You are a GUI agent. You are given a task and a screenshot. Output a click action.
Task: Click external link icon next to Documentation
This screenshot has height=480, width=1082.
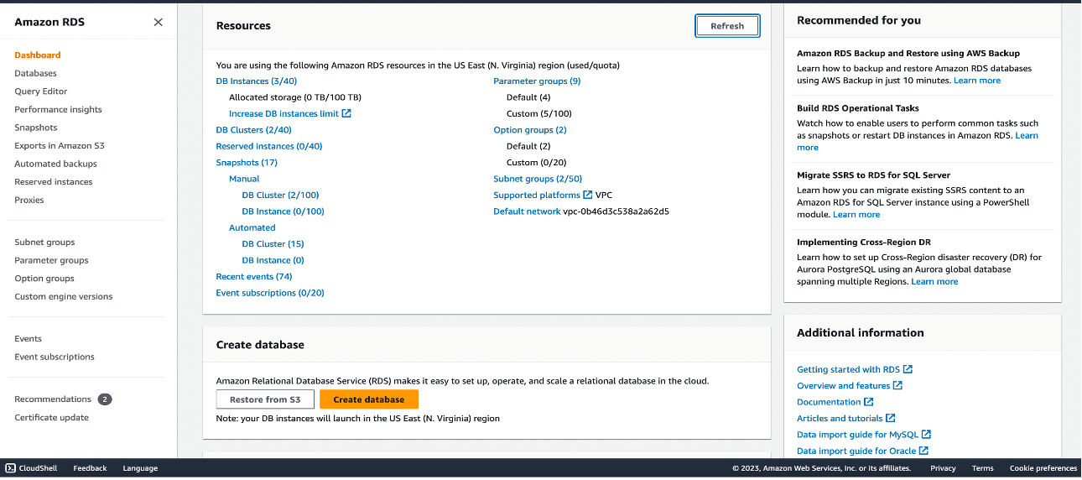pyautogui.click(x=869, y=402)
